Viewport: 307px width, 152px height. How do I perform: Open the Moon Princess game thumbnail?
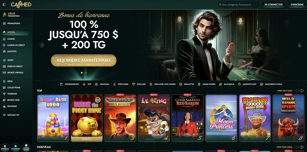221,118
